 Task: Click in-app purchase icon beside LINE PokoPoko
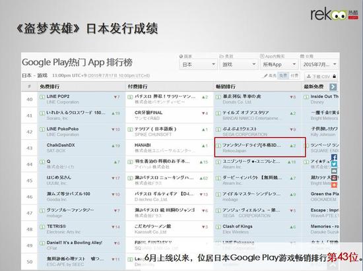click(42, 129)
